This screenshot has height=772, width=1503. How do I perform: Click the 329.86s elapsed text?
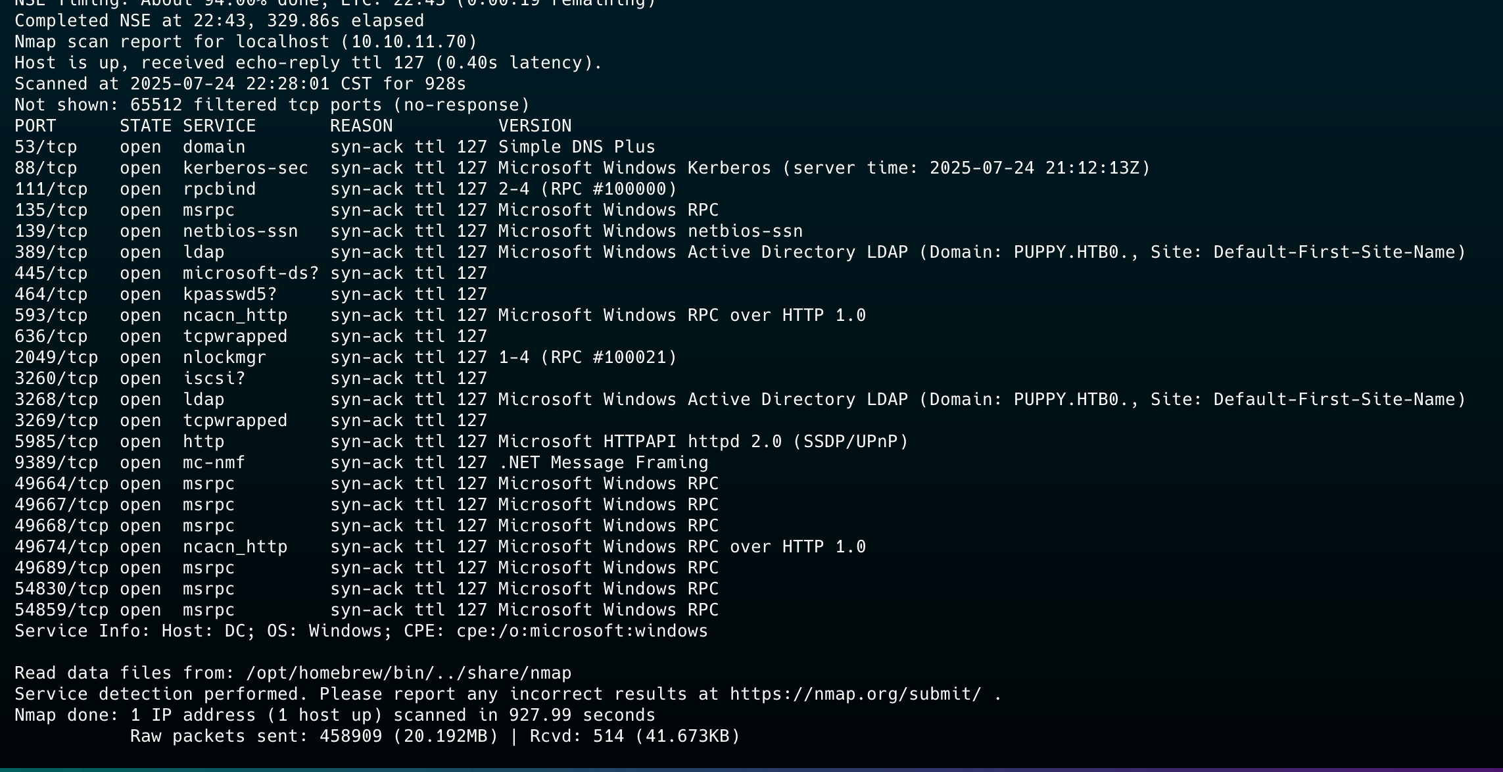346,21
